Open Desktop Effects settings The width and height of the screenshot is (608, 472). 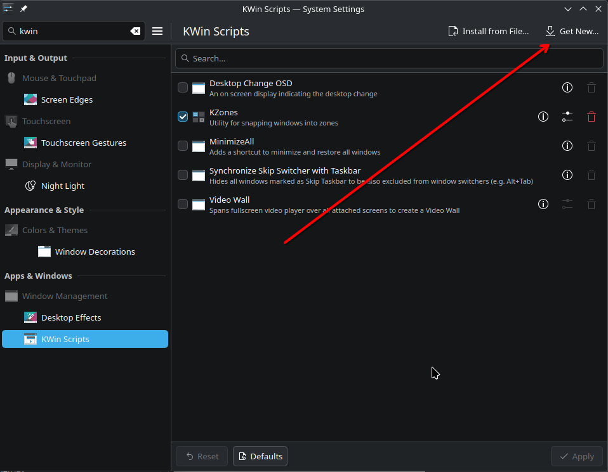[x=85, y=317]
